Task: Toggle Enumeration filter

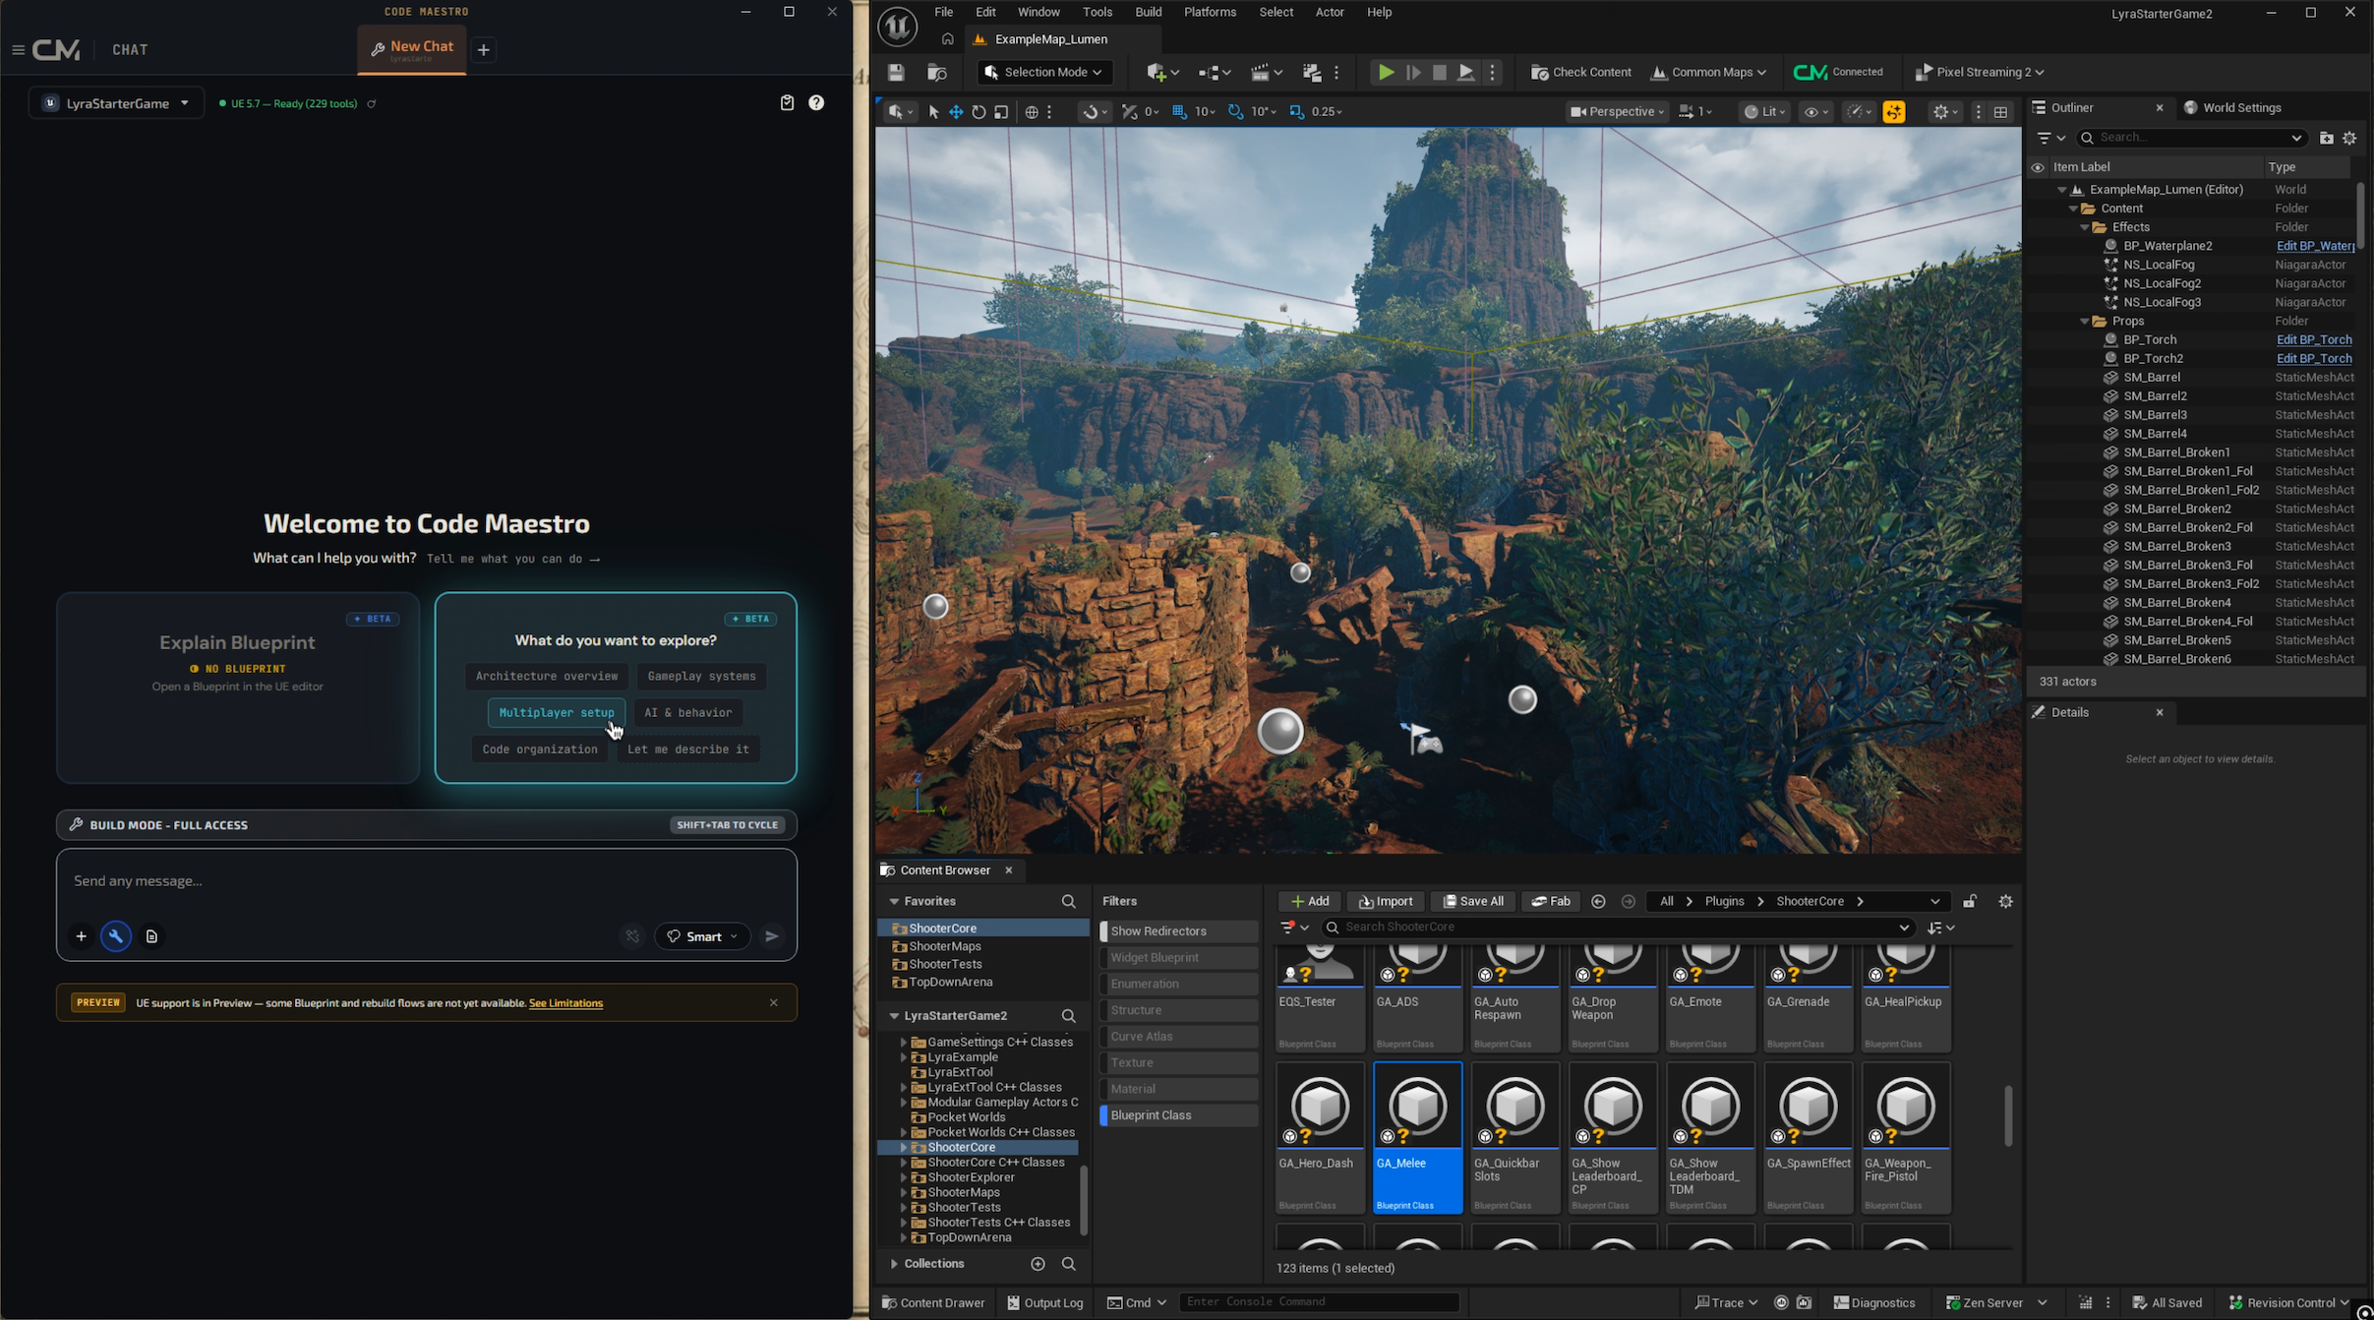Action: [1178, 984]
